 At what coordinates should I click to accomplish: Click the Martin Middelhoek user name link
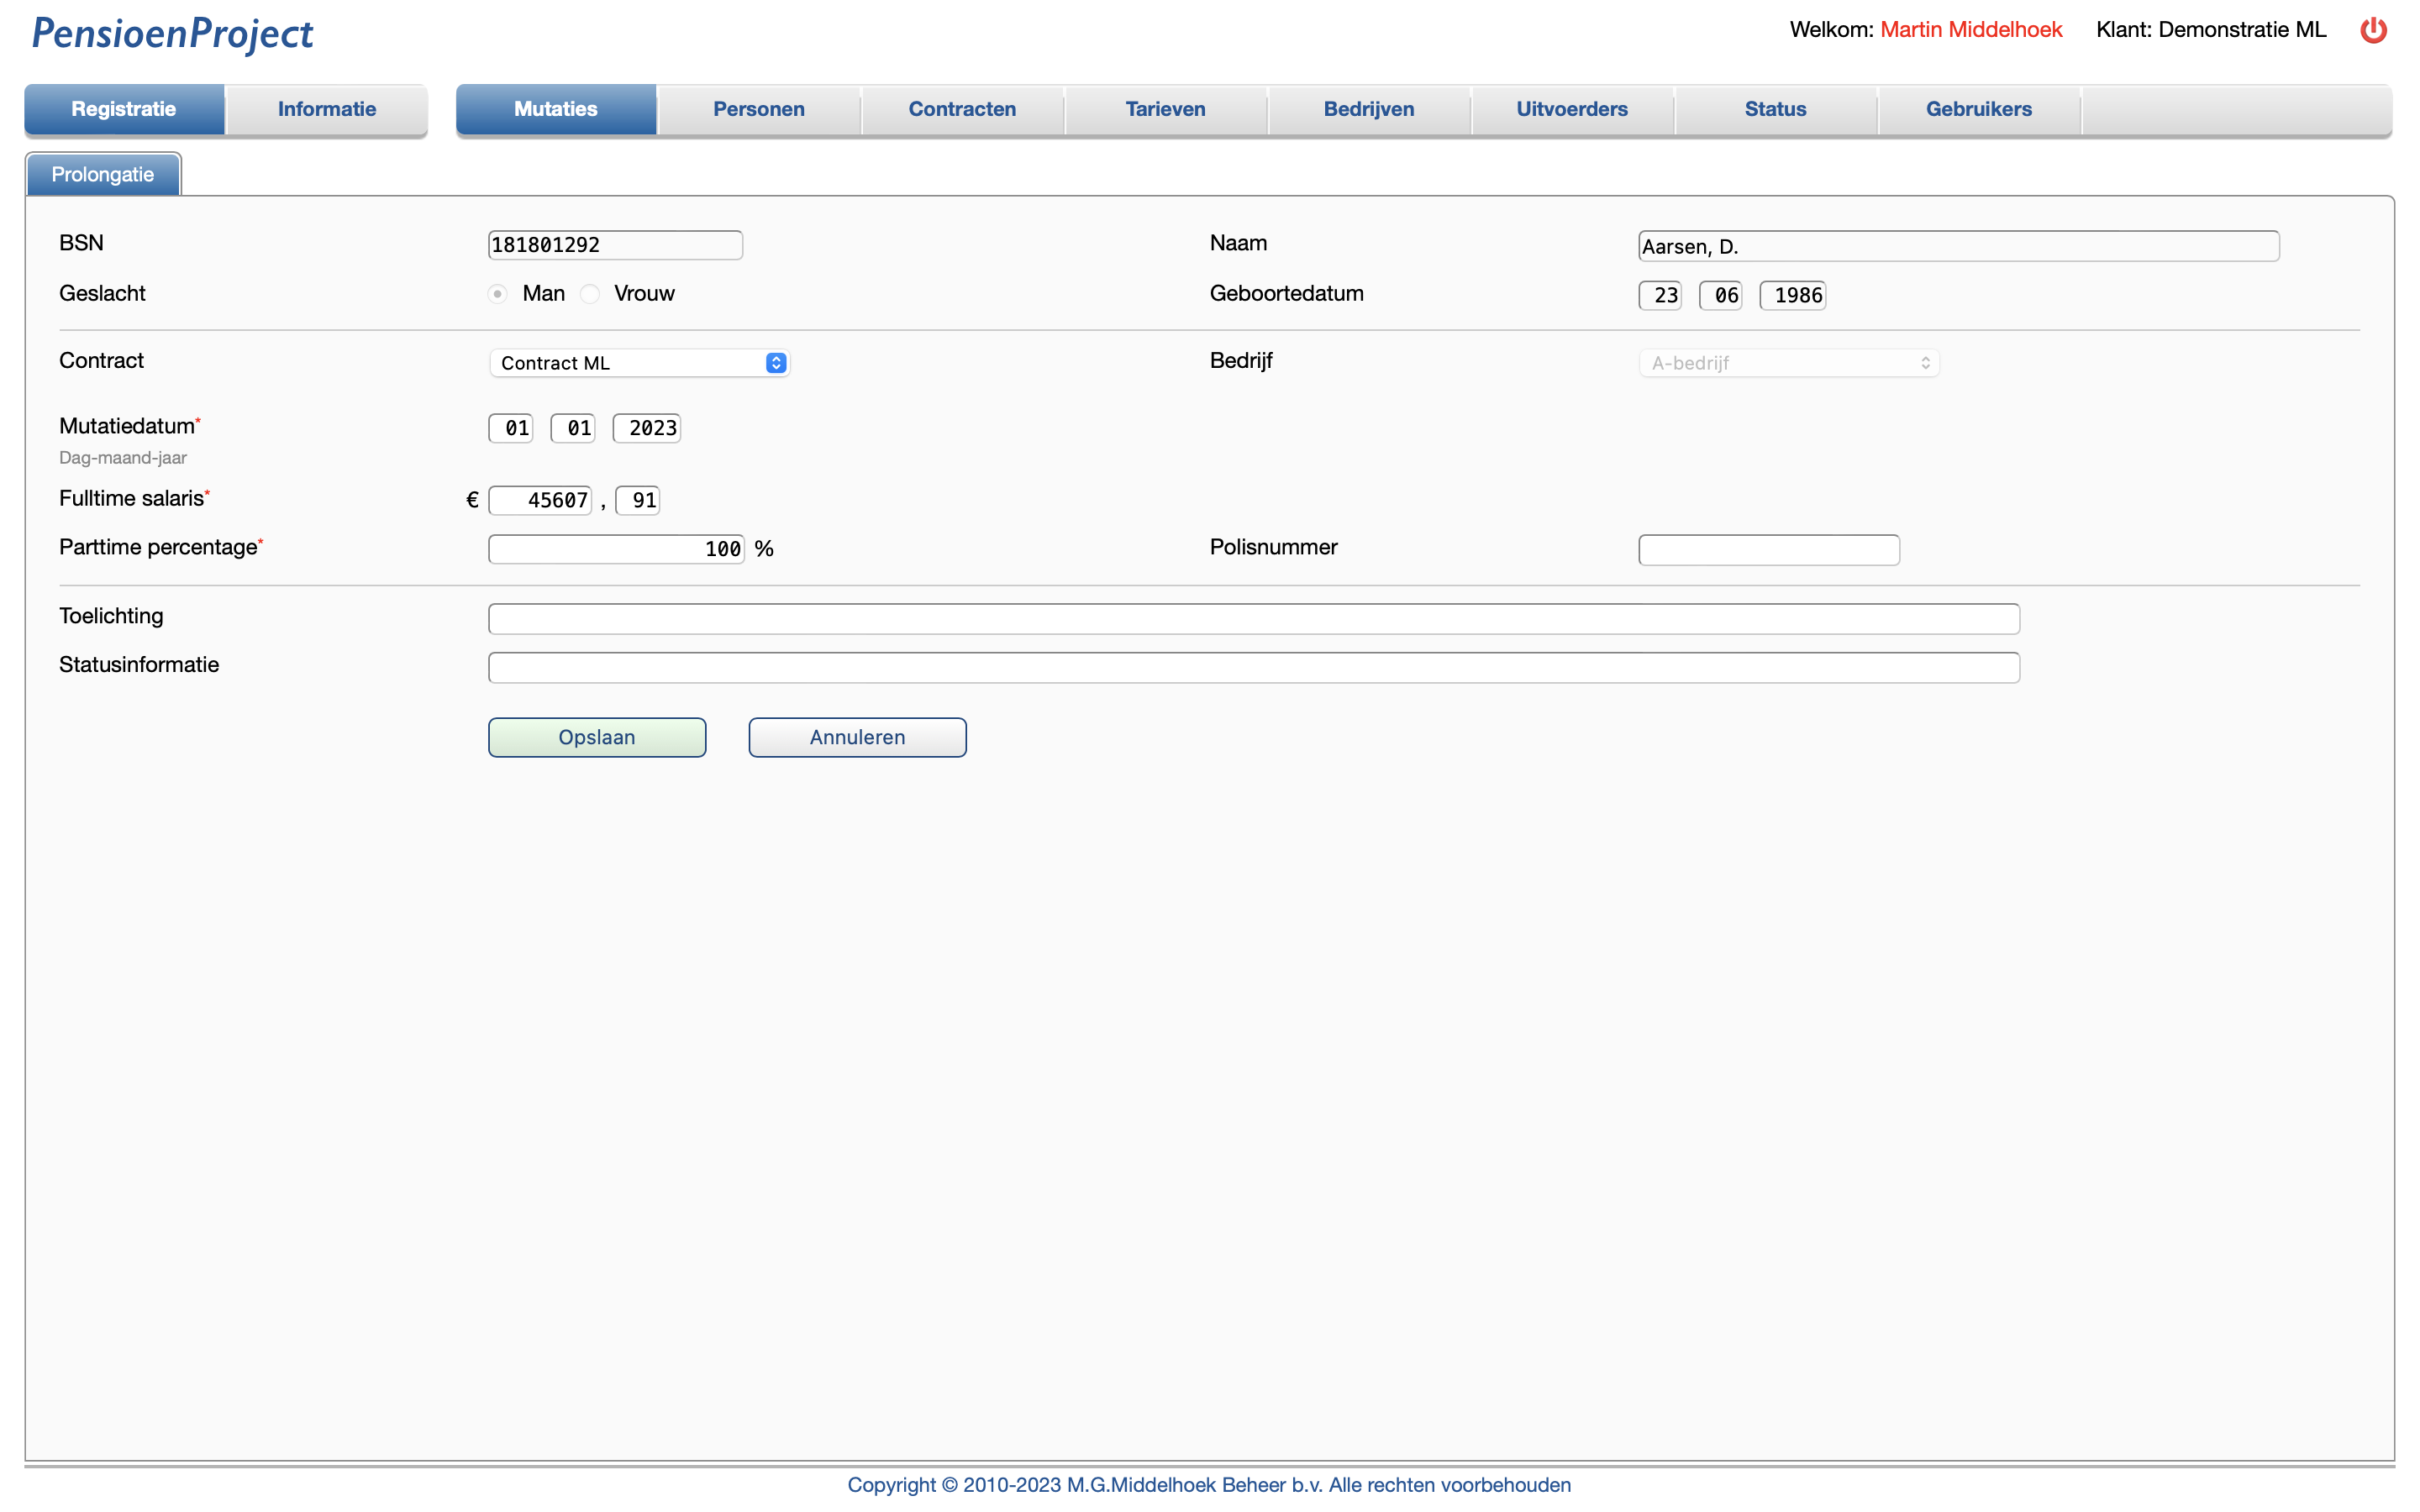pyautogui.click(x=1970, y=30)
